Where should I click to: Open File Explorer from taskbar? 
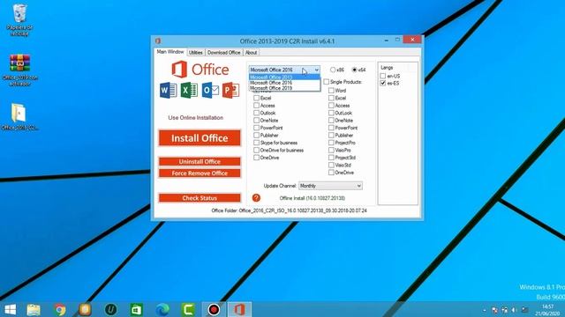coord(34,309)
